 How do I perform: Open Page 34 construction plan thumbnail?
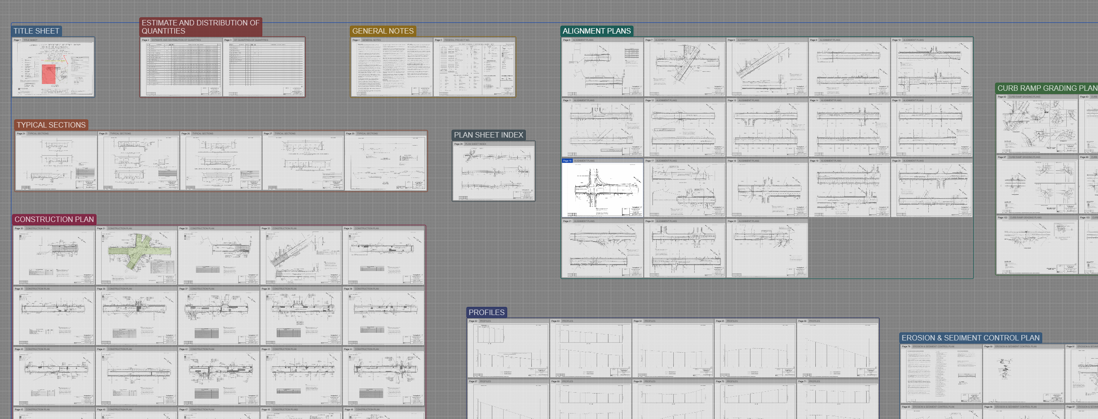click(x=383, y=256)
